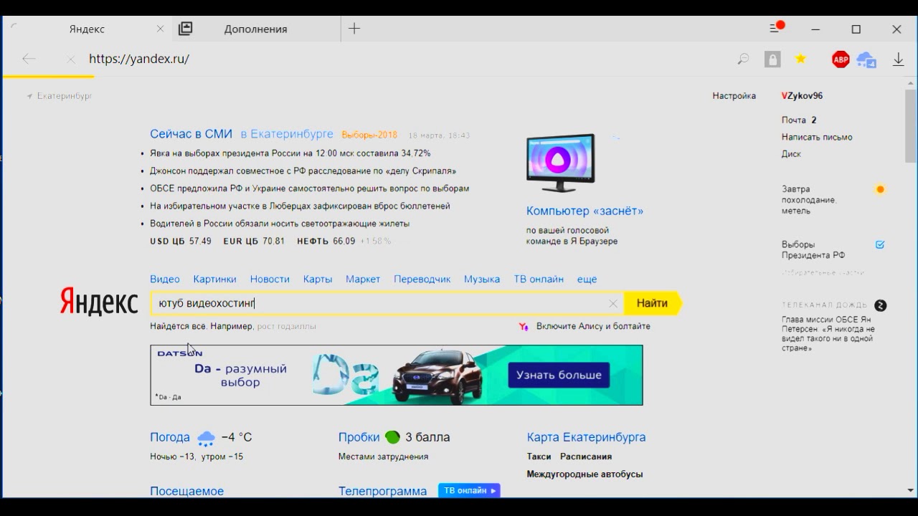
Task: Open the ABP Adblock Plus extension icon
Action: (841, 59)
